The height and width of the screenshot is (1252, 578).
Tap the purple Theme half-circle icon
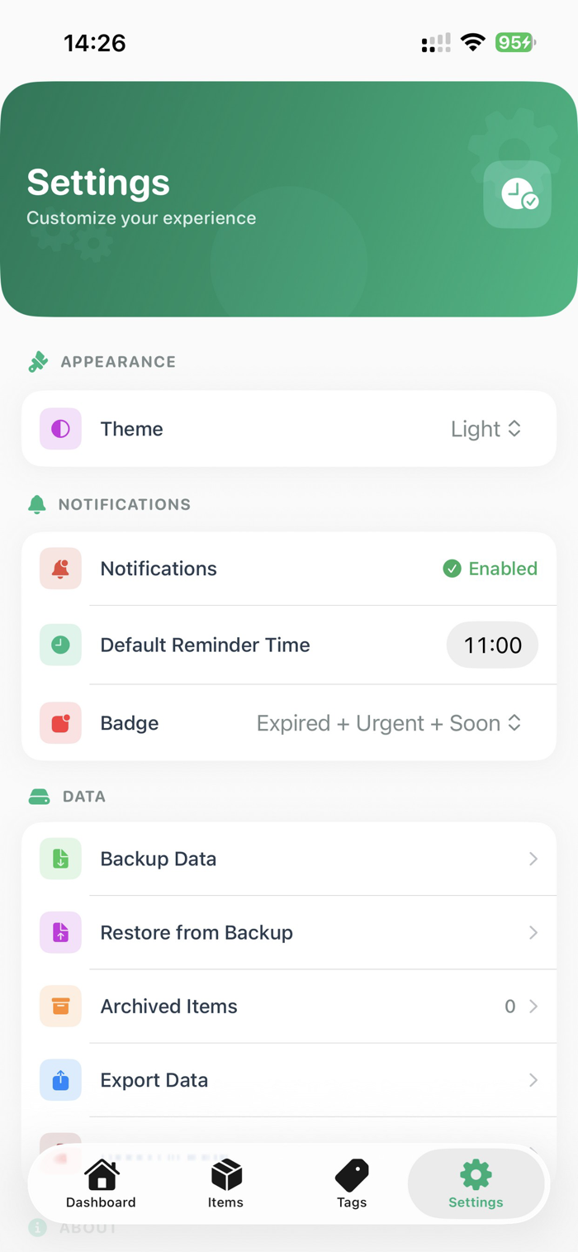[60, 429]
